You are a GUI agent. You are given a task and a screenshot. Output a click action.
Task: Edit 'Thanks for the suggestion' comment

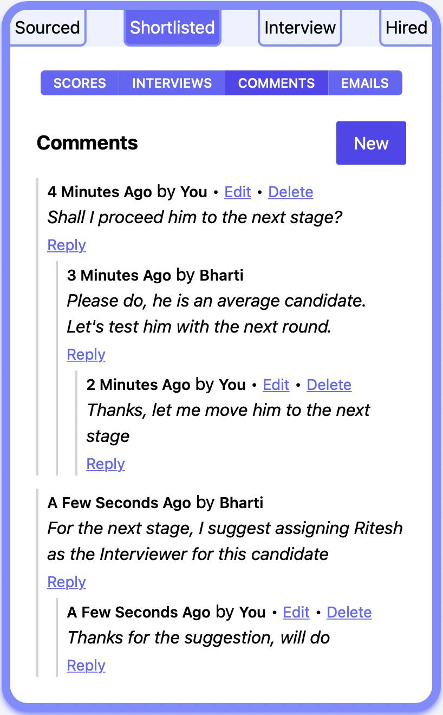tap(296, 612)
